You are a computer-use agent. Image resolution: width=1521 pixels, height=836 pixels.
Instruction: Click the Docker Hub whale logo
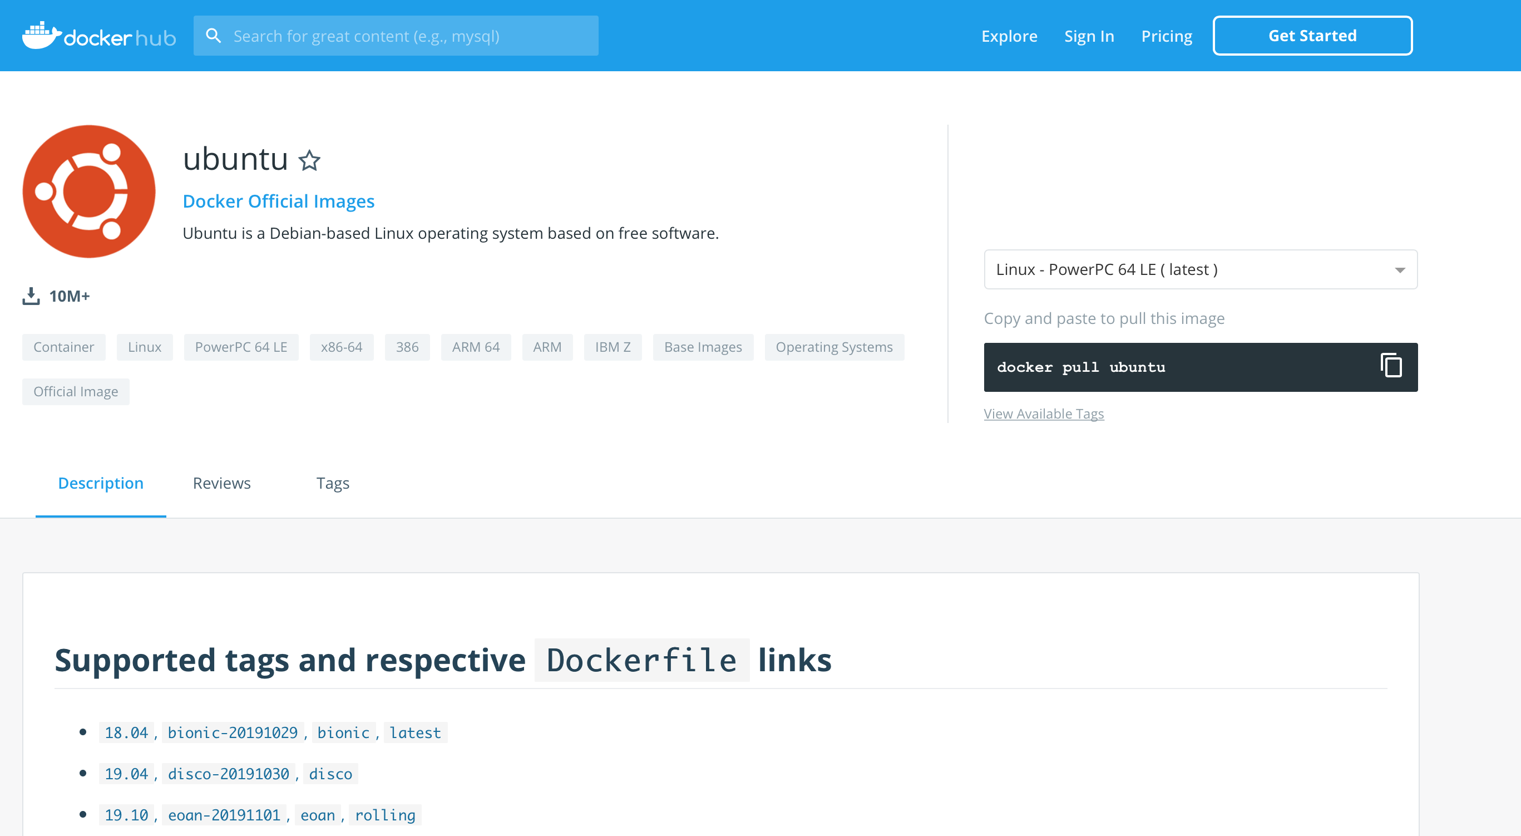[41, 36]
